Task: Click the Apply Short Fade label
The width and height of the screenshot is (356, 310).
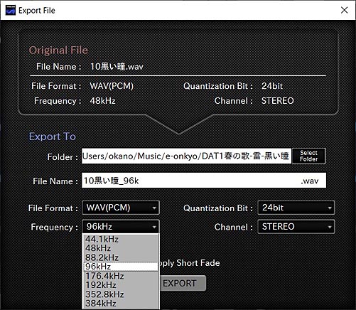Action: click(x=190, y=263)
